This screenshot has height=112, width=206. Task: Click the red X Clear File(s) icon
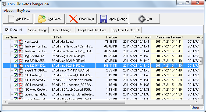coord(73,19)
